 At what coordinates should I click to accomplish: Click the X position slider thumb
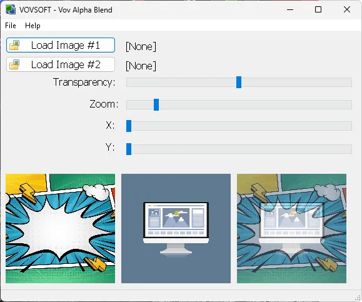129,126
